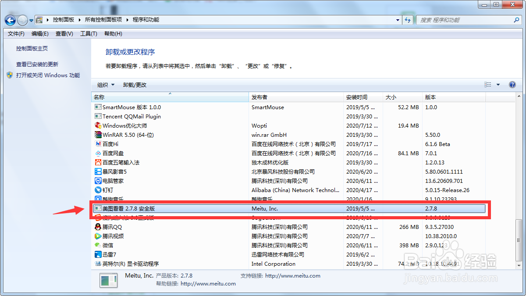The width and height of the screenshot is (526, 296).
Task: Click size value 84.1 MB
Action: 409,153
